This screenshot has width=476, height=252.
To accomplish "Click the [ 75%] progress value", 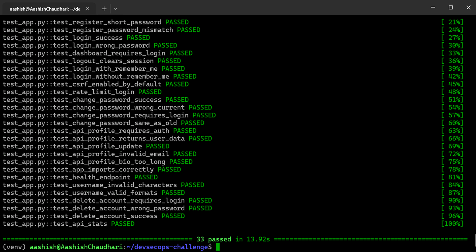I will pyautogui.click(x=452, y=162).
